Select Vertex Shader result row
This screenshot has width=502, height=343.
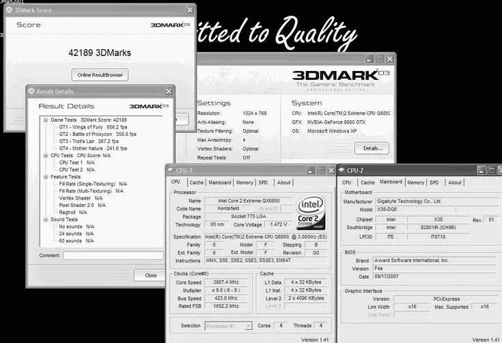[81, 198]
